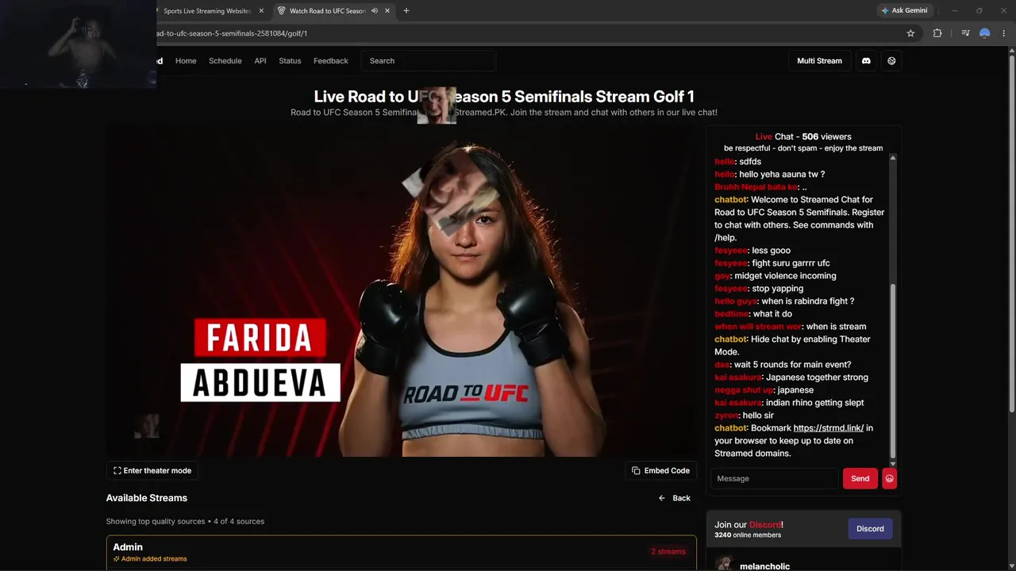This screenshot has width=1016, height=571.
Task: Click the browser address bar URL
Action: pyautogui.click(x=232, y=33)
